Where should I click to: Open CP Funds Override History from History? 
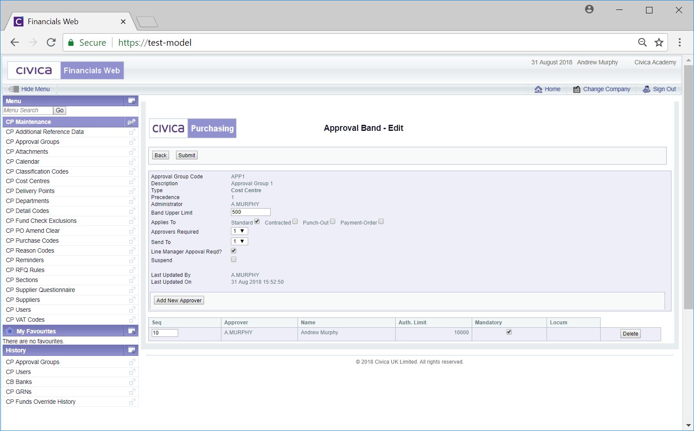pos(41,402)
